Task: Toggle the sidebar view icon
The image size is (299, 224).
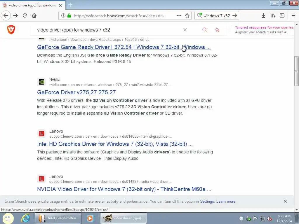Action: 282,16
